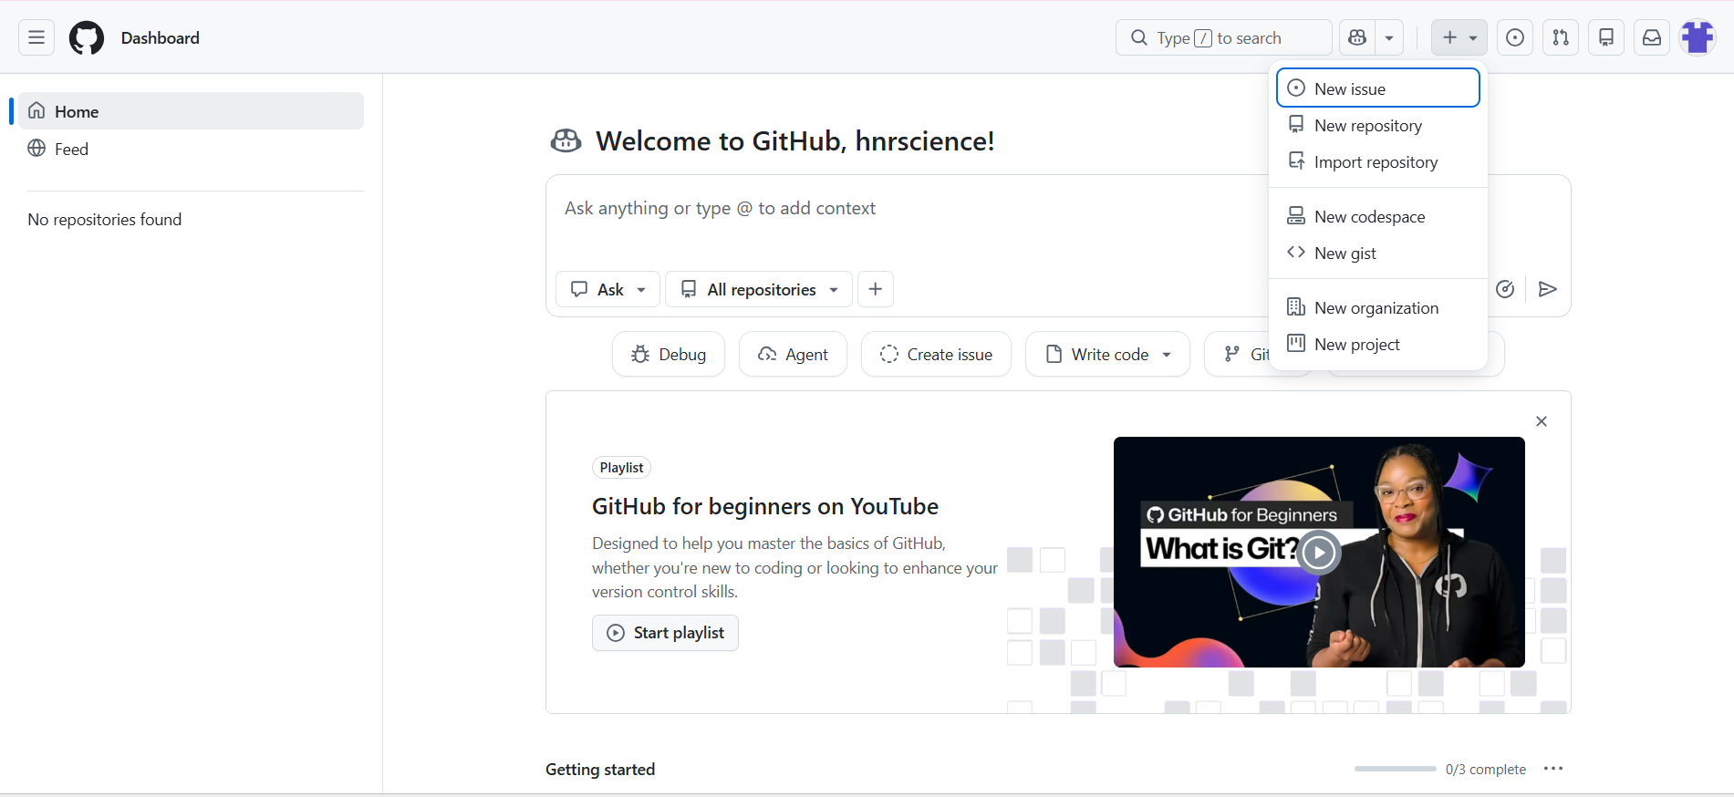Choose New codespace menu item

(1378, 216)
